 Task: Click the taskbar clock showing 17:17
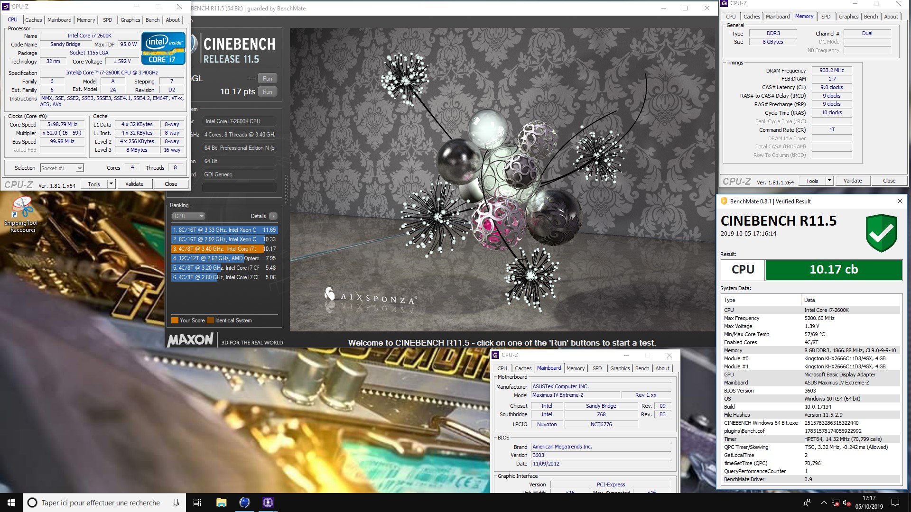(x=869, y=503)
